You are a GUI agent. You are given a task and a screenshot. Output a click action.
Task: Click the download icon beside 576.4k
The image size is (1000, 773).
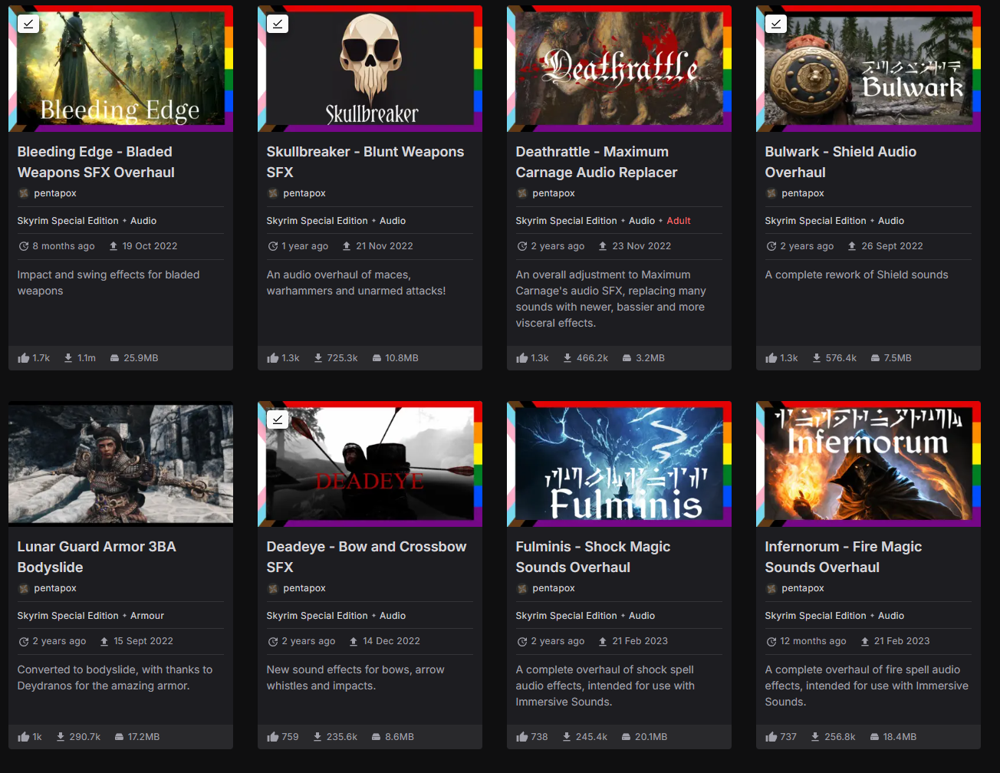pos(817,358)
